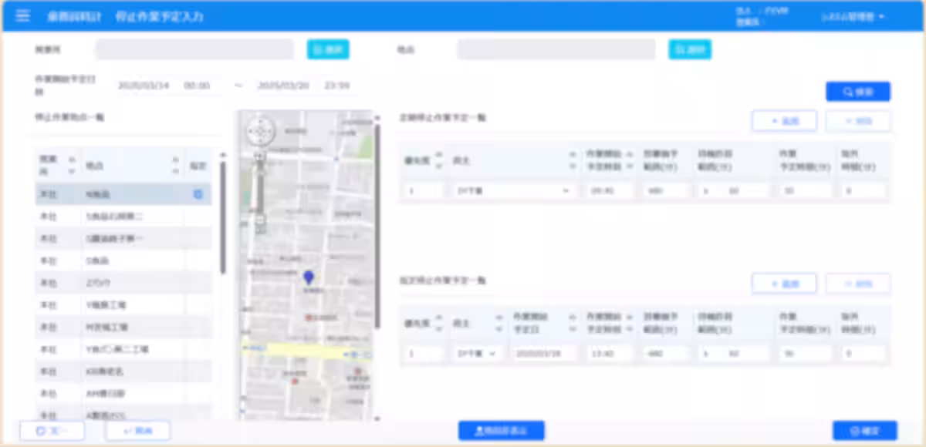Click the add button in lower schedule list

[x=783, y=284]
